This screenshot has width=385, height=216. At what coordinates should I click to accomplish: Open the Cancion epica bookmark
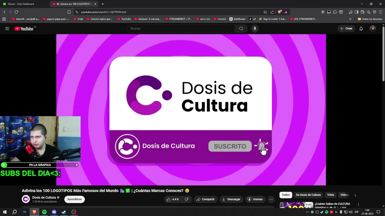click(x=99, y=19)
